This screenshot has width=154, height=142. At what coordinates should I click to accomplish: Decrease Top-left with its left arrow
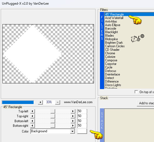32,111
